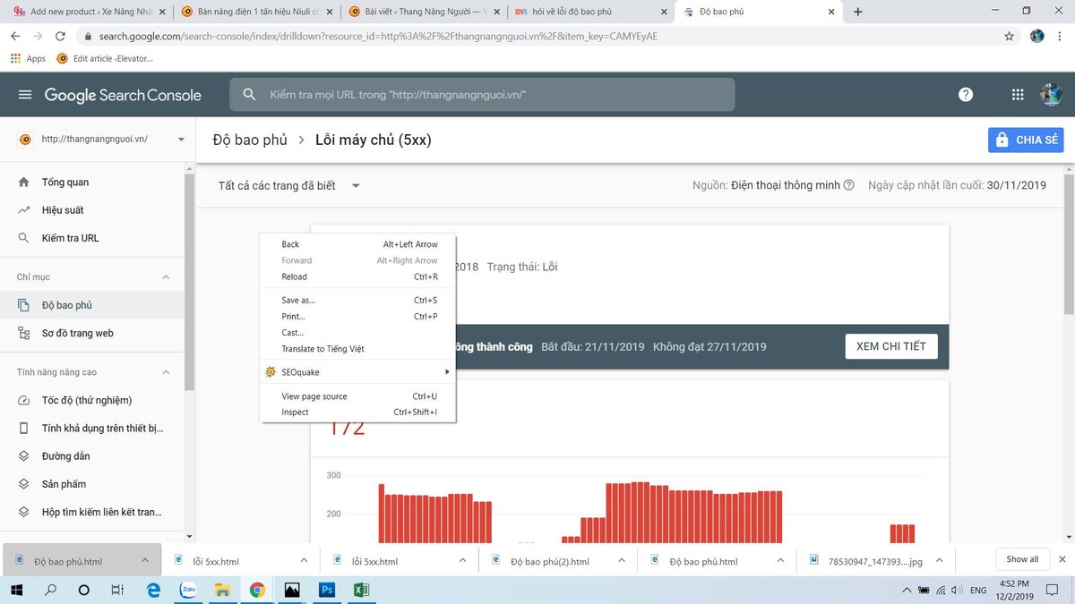This screenshot has width=1075, height=604.
Task: Click the browser back arrow
Action: pos(16,37)
